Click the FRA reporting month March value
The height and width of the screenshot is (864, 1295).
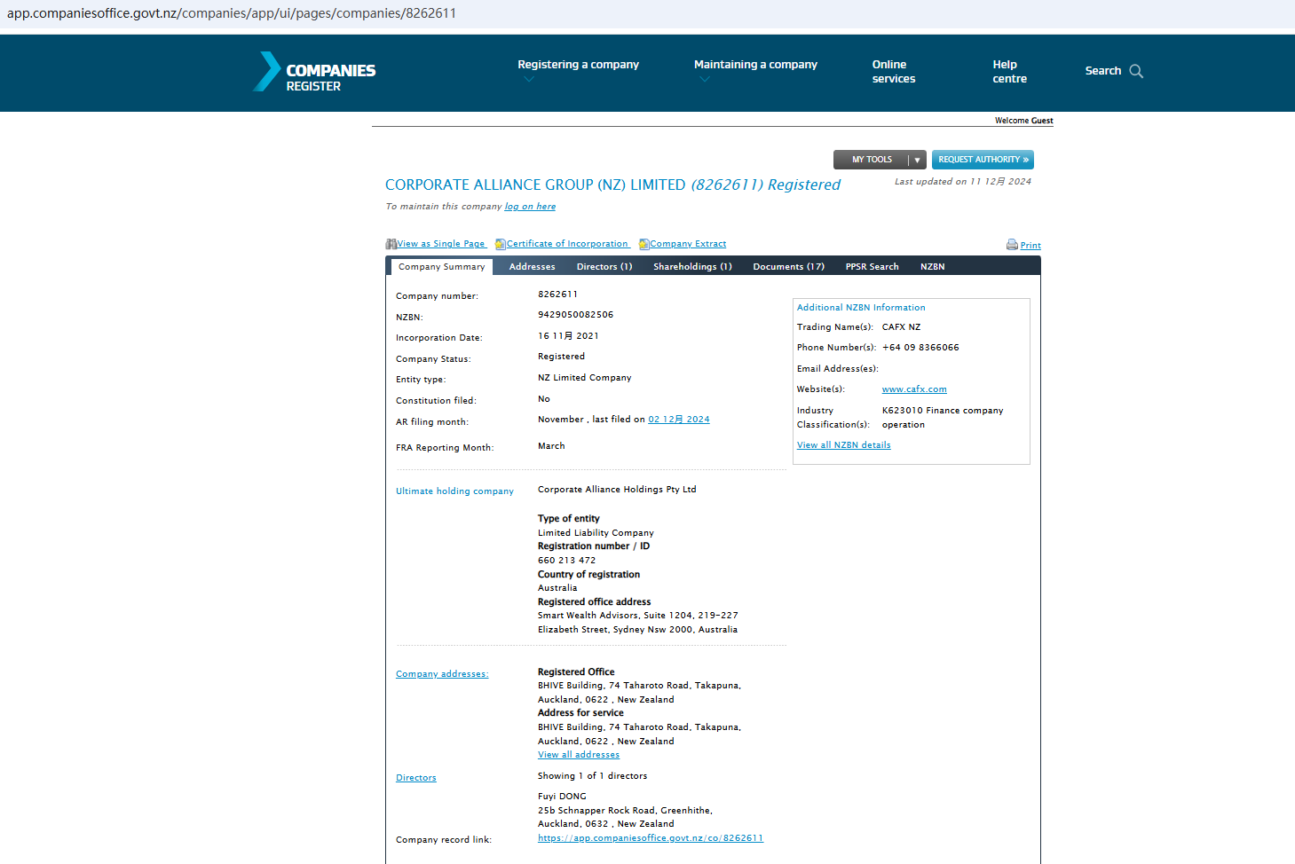[x=551, y=446]
